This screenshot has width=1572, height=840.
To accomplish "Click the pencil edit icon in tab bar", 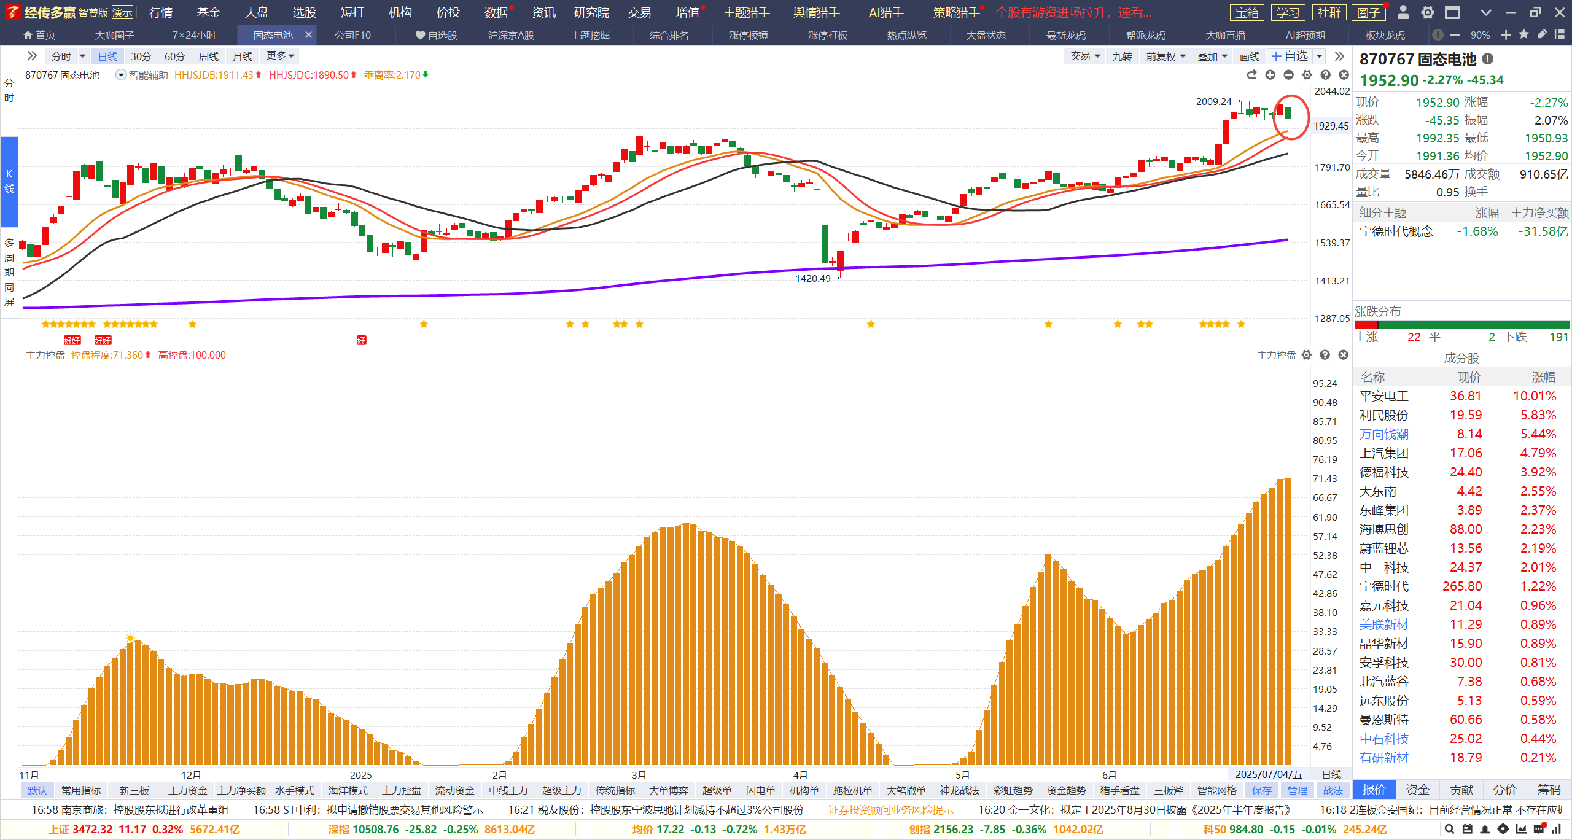I will (1542, 35).
